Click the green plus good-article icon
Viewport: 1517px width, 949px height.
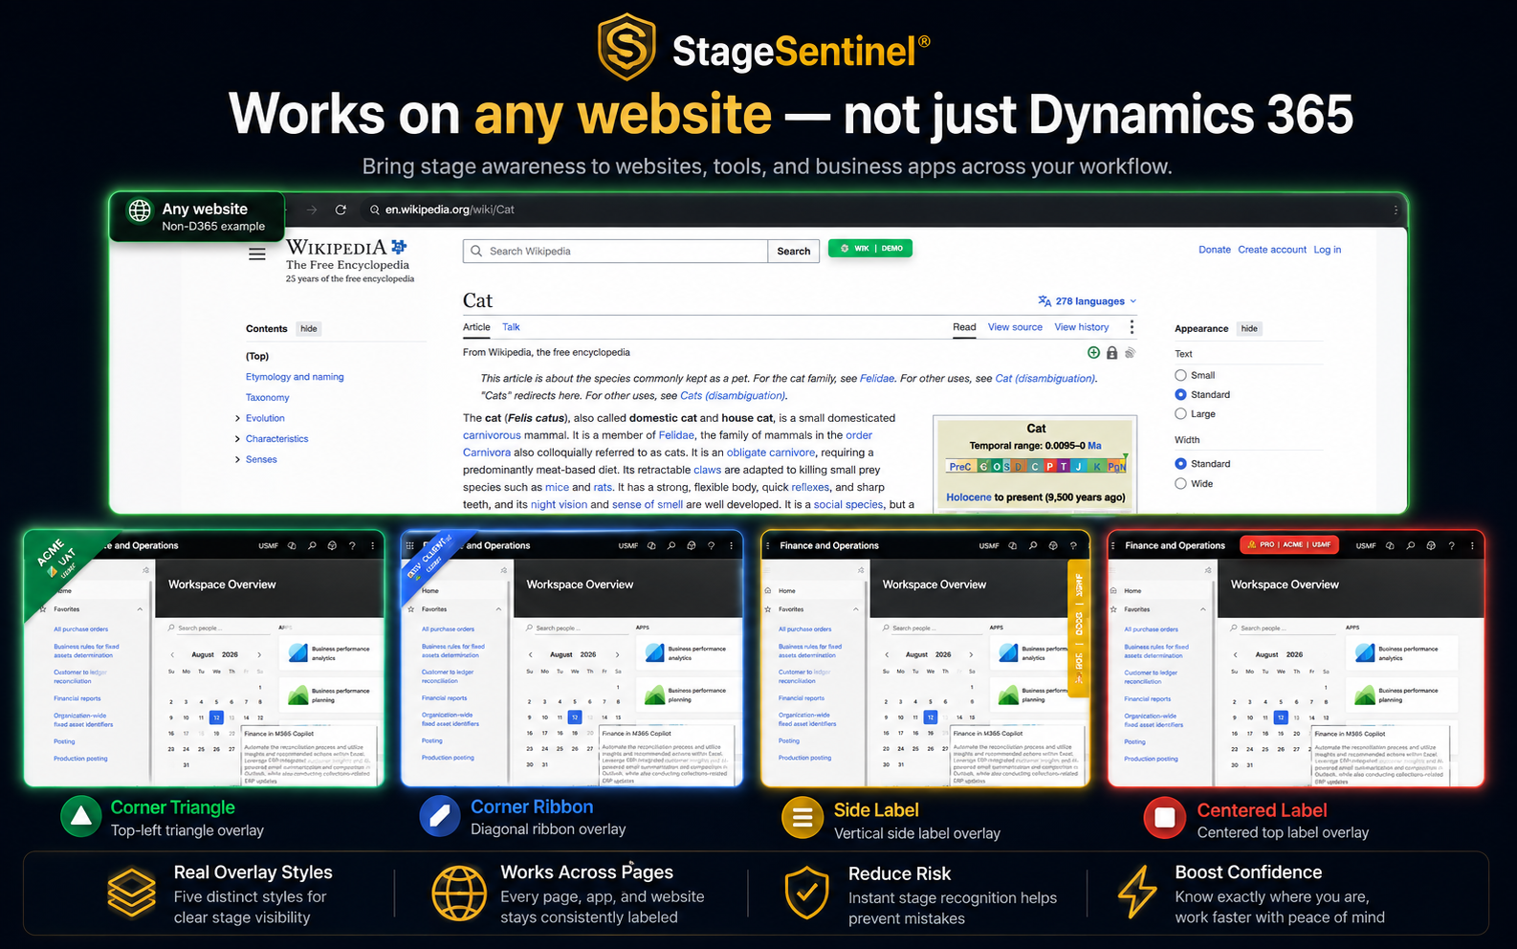(1093, 353)
